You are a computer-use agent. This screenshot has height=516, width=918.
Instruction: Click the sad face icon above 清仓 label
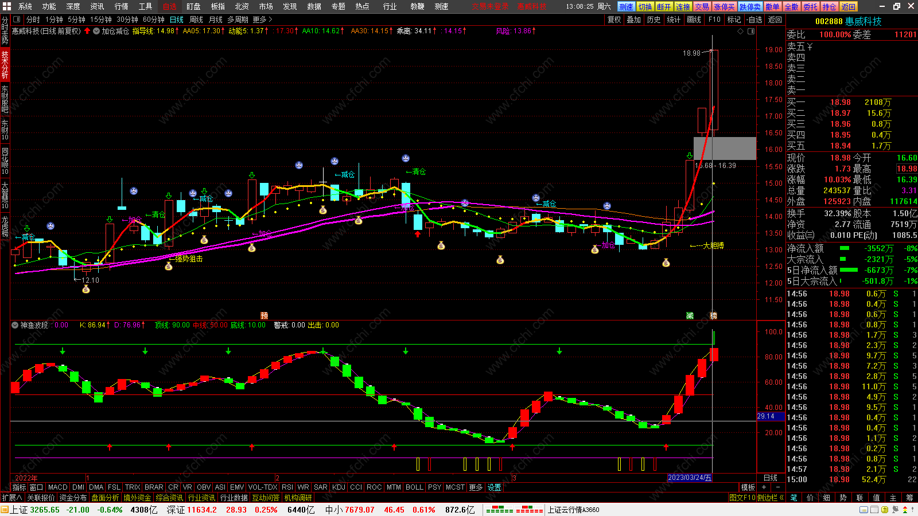pyautogui.click(x=406, y=158)
